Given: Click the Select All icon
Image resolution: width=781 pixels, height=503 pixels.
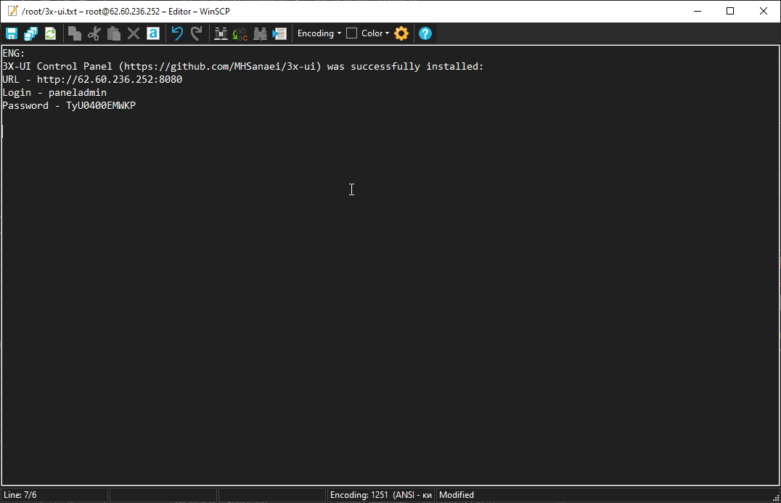Looking at the screenshot, I should click(x=153, y=33).
